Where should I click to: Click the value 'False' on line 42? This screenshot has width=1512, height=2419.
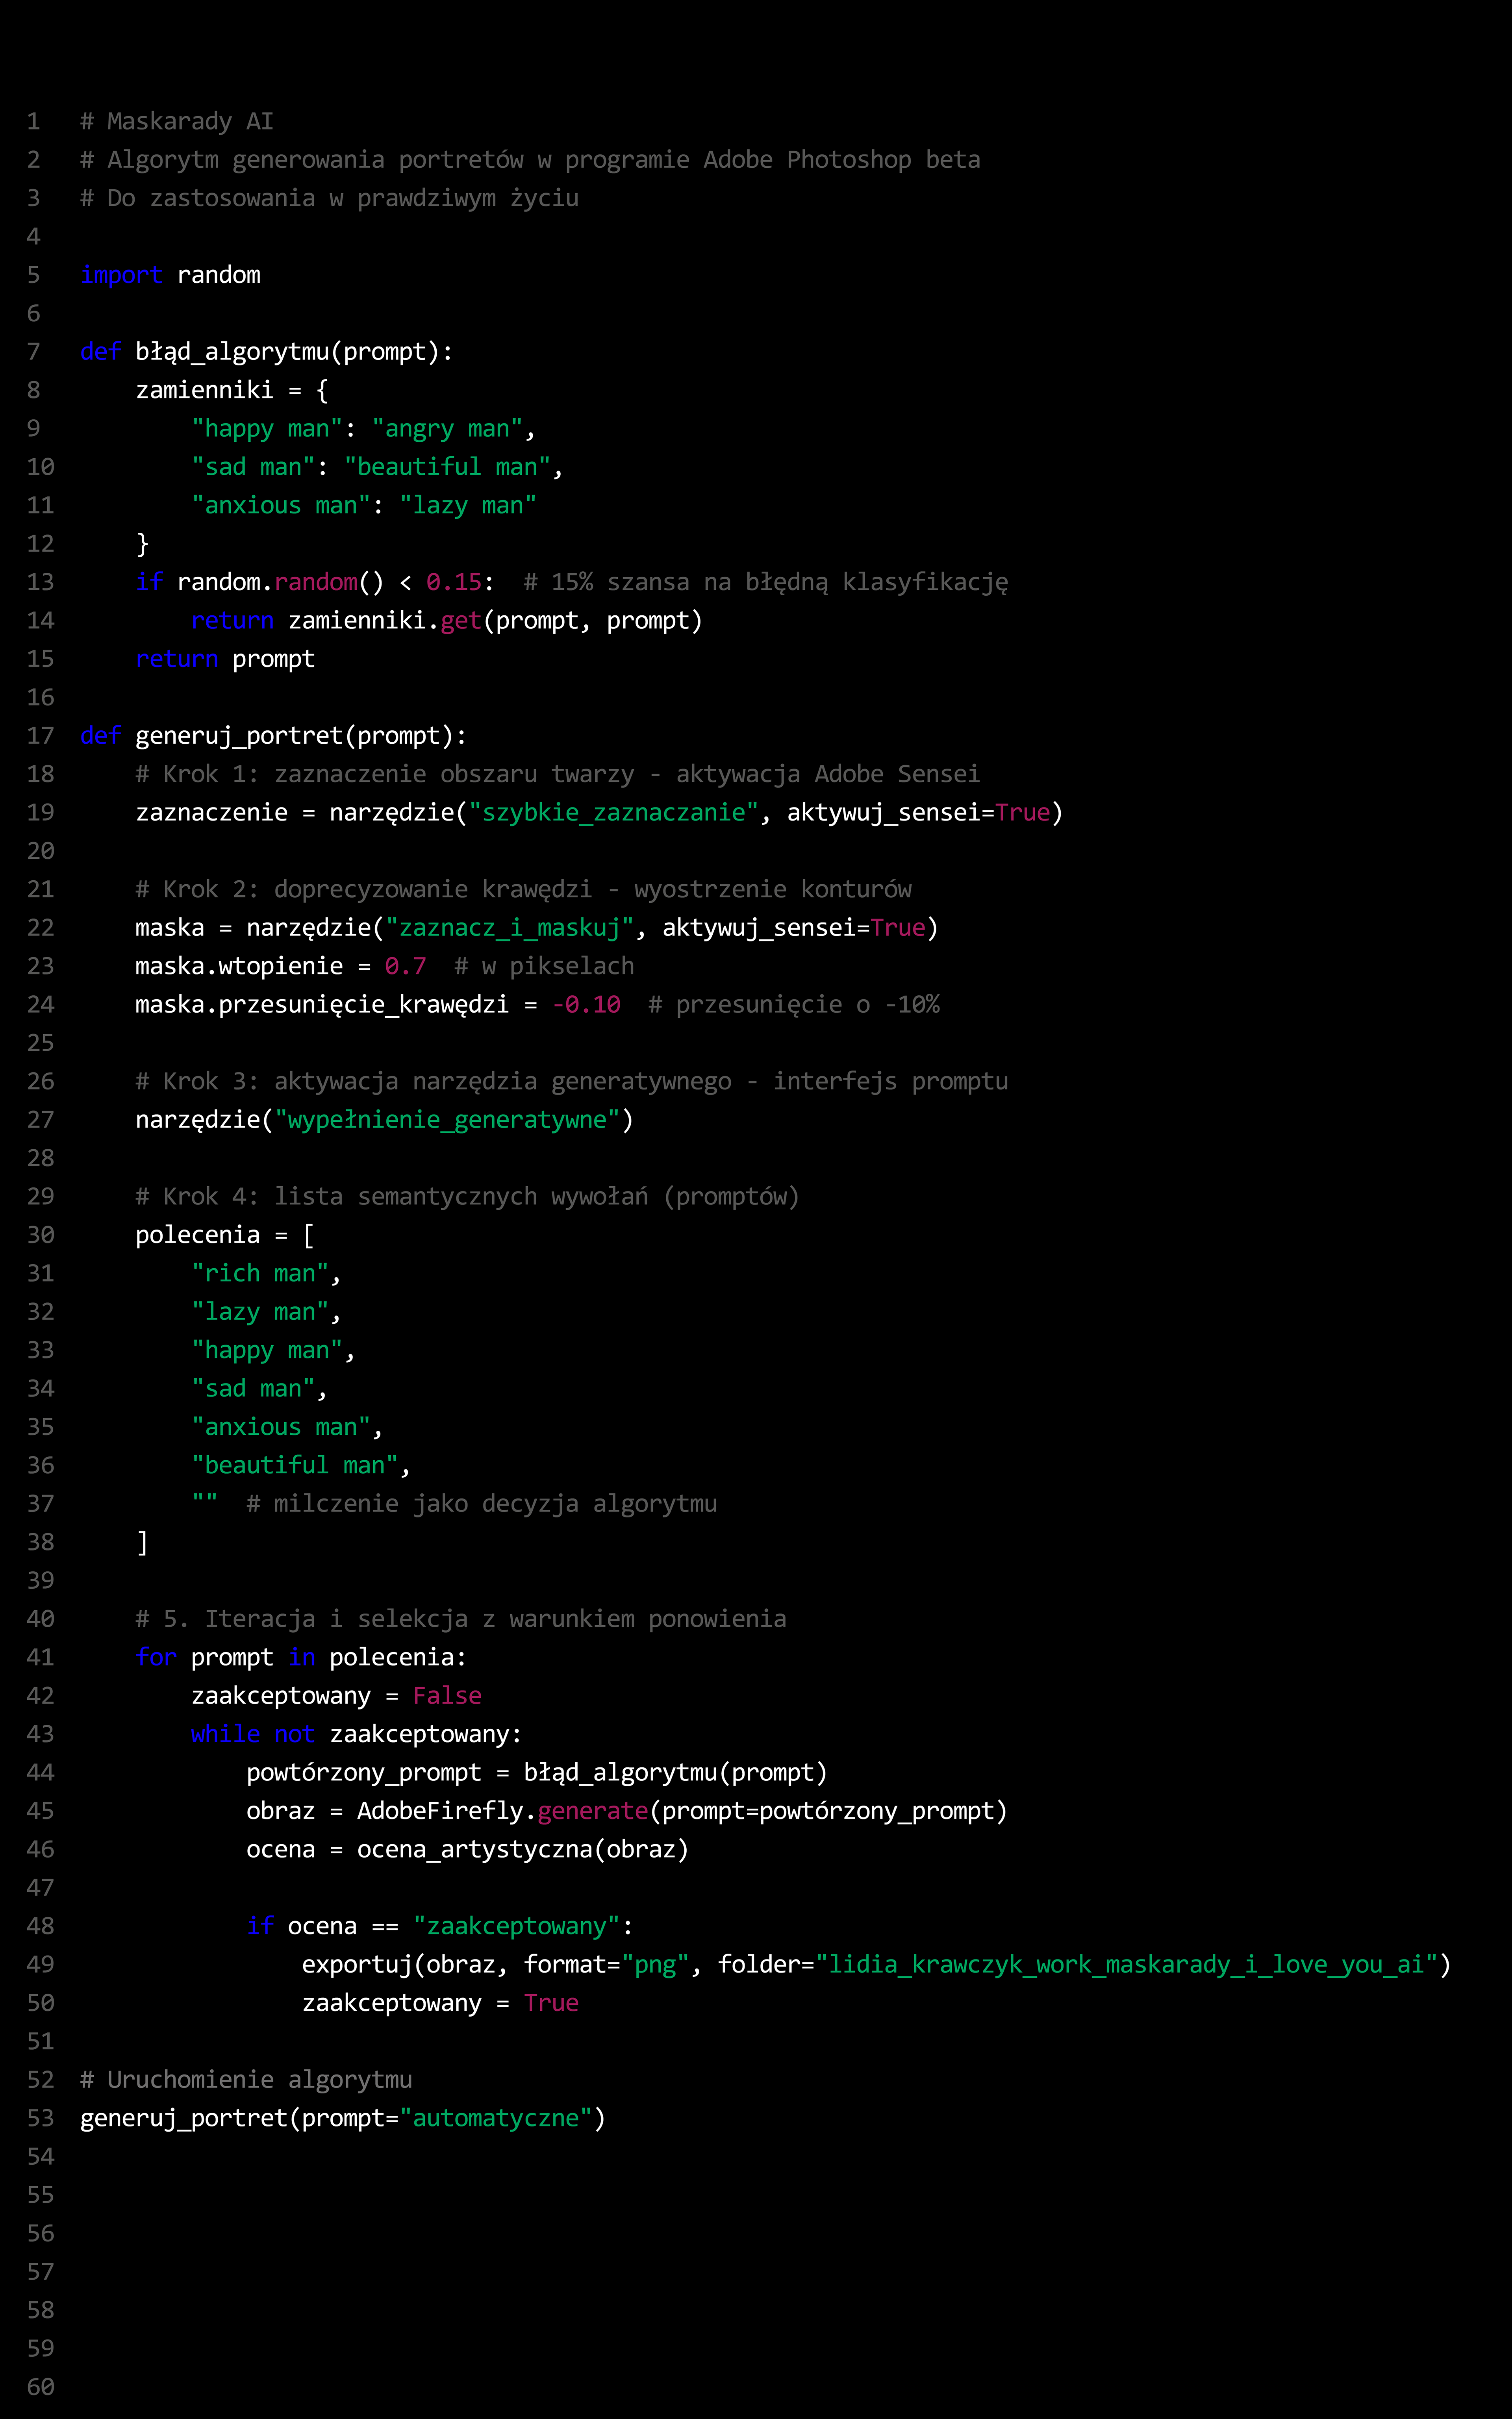pos(447,1696)
